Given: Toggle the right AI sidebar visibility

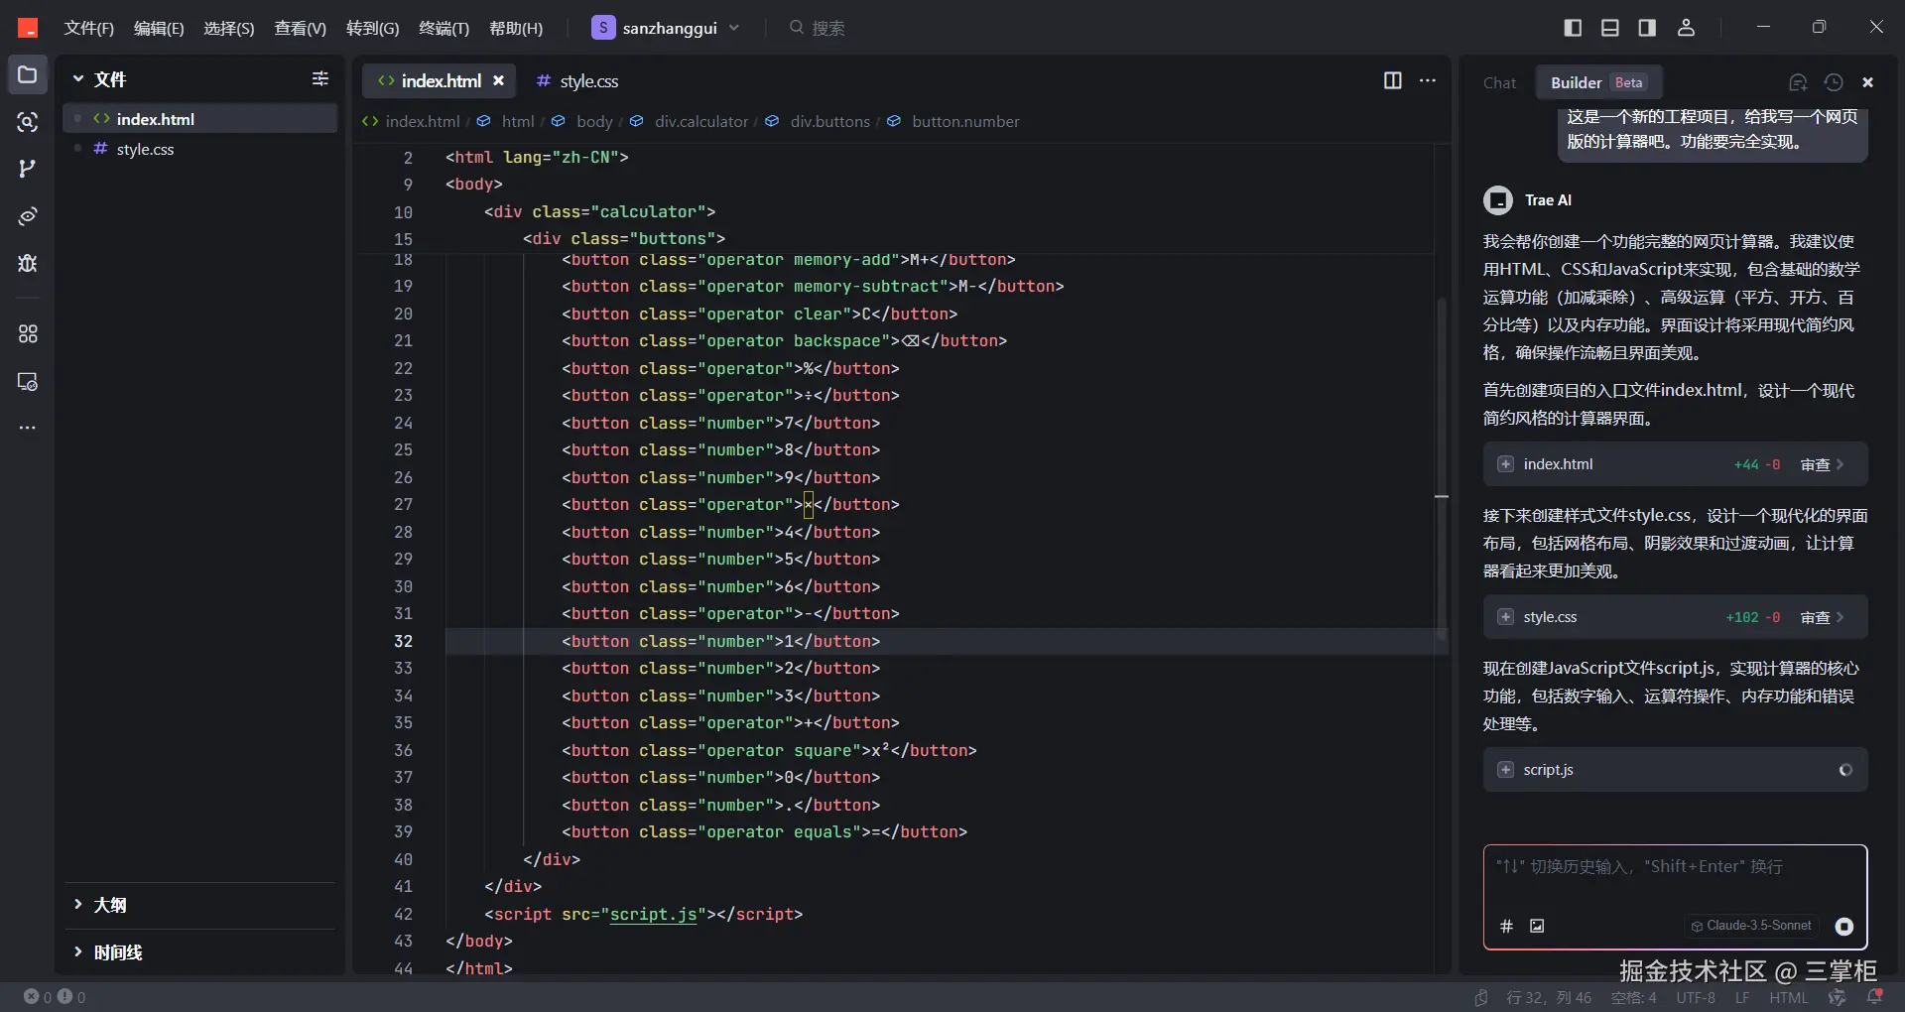Looking at the screenshot, I should (1647, 28).
